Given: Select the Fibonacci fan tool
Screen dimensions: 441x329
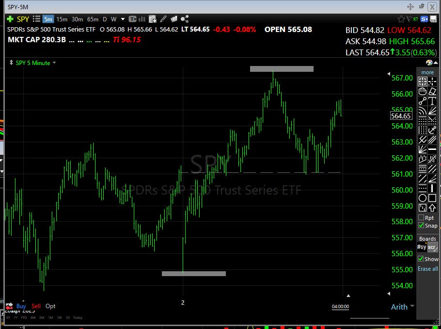Looking at the screenshot, I should click(x=432, y=111).
